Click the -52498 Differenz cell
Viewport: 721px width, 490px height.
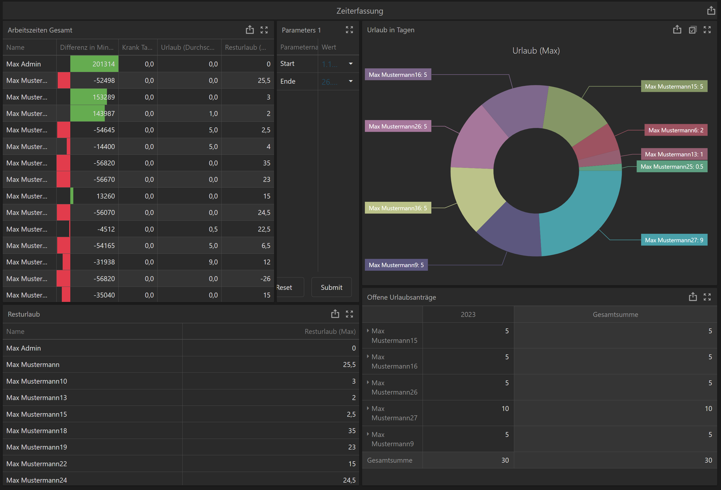click(88, 80)
